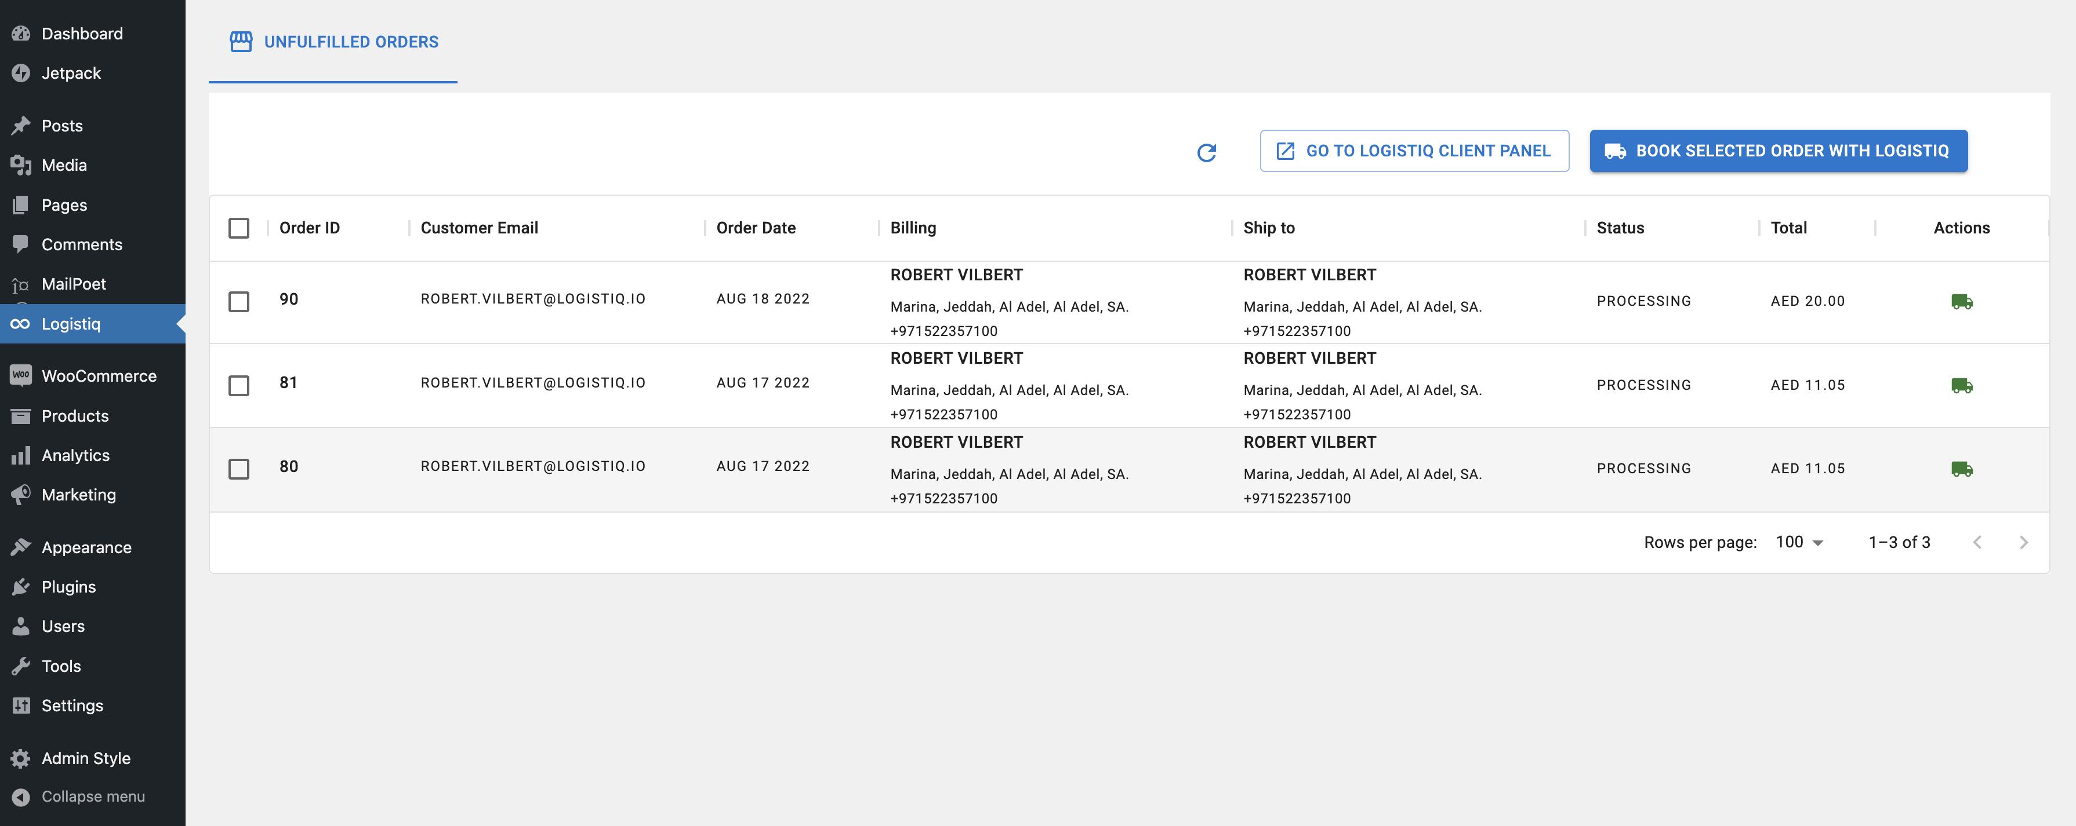Click the truck action icon for order 90
2076x826 pixels.
coord(1962,302)
